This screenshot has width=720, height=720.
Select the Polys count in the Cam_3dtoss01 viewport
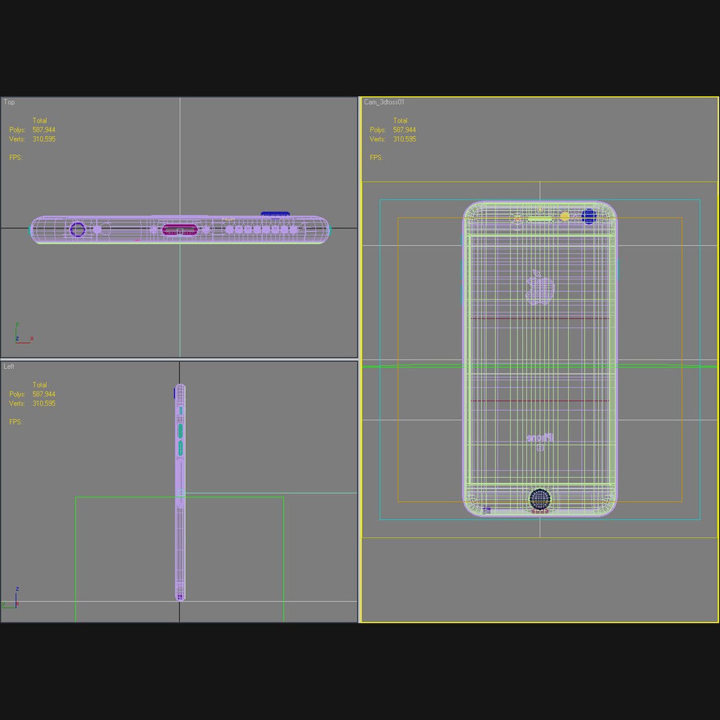[404, 130]
